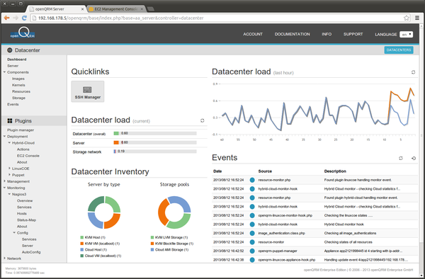Open Events in the Datacenter menu

(13, 104)
